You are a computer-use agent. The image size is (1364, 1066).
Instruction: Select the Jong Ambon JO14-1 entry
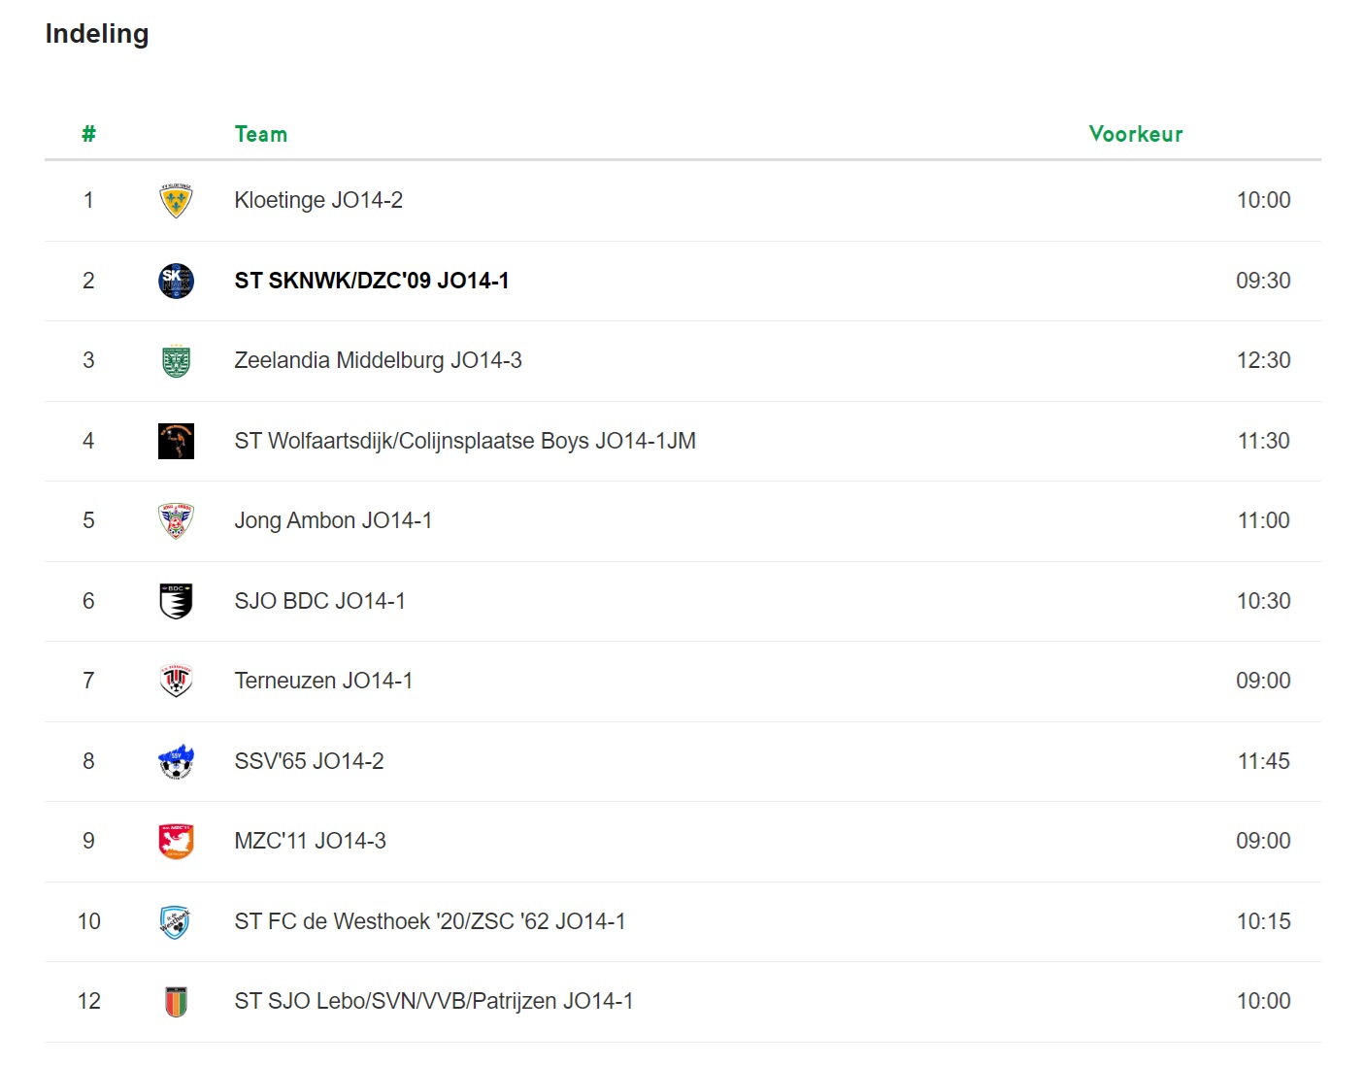333,520
